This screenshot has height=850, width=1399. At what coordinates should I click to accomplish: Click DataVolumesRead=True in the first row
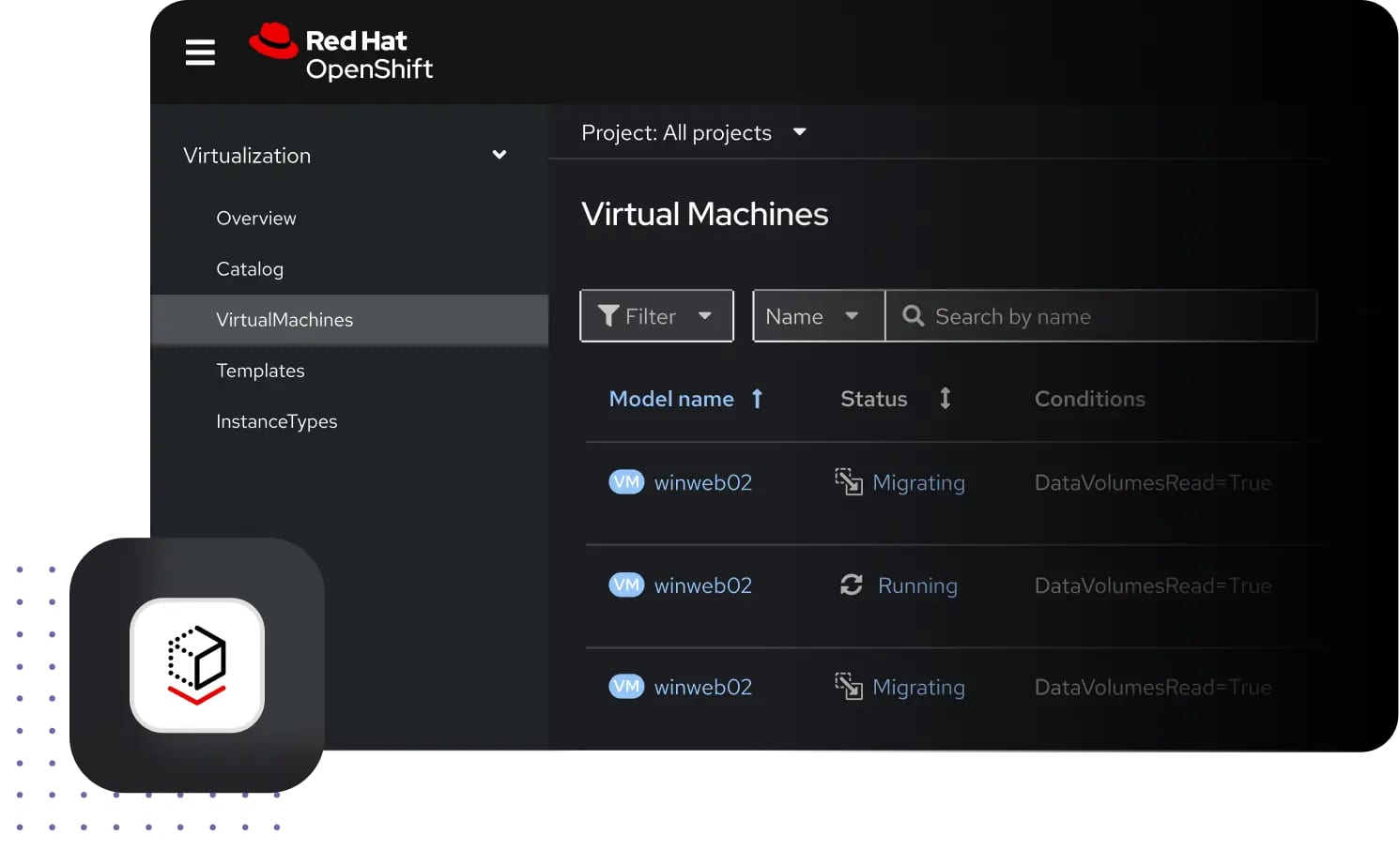1153,482
